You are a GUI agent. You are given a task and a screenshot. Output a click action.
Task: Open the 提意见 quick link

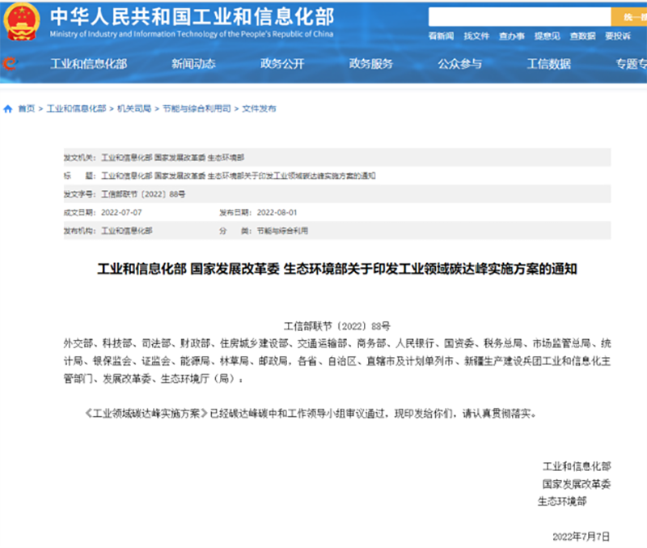click(547, 36)
